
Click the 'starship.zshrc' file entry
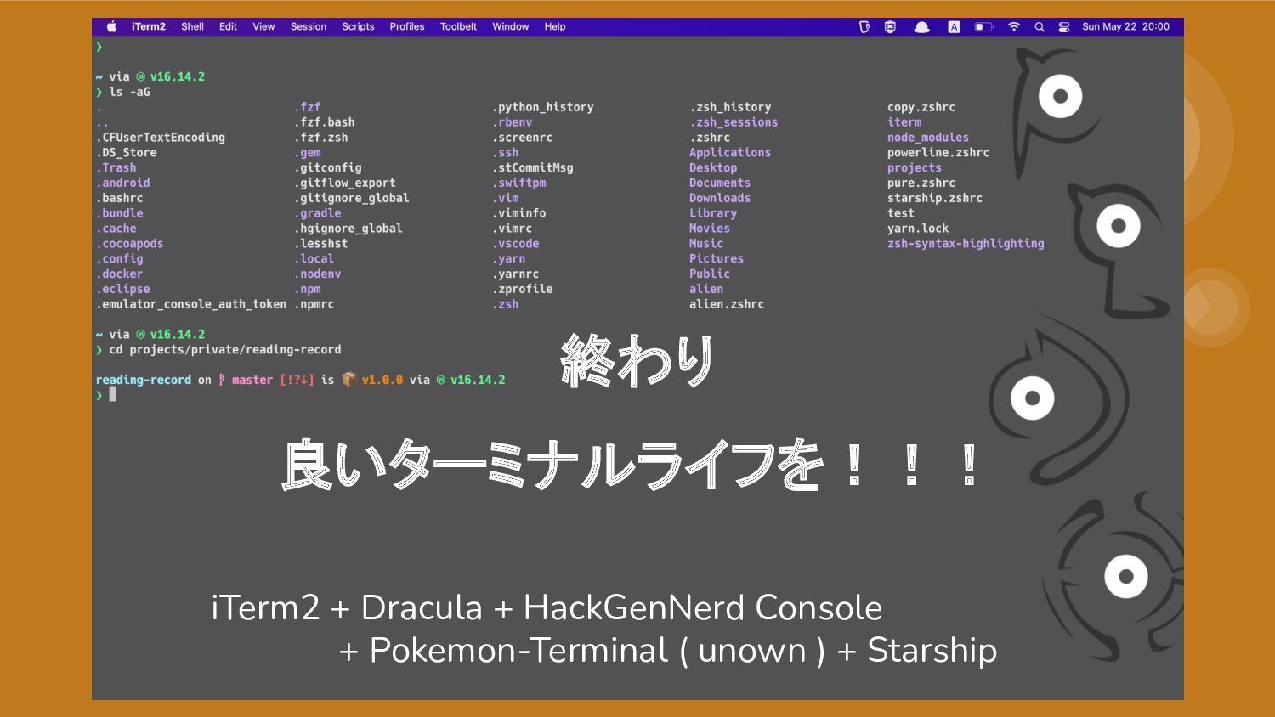tap(935, 198)
